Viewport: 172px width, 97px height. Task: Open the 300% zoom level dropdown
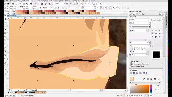64,4
